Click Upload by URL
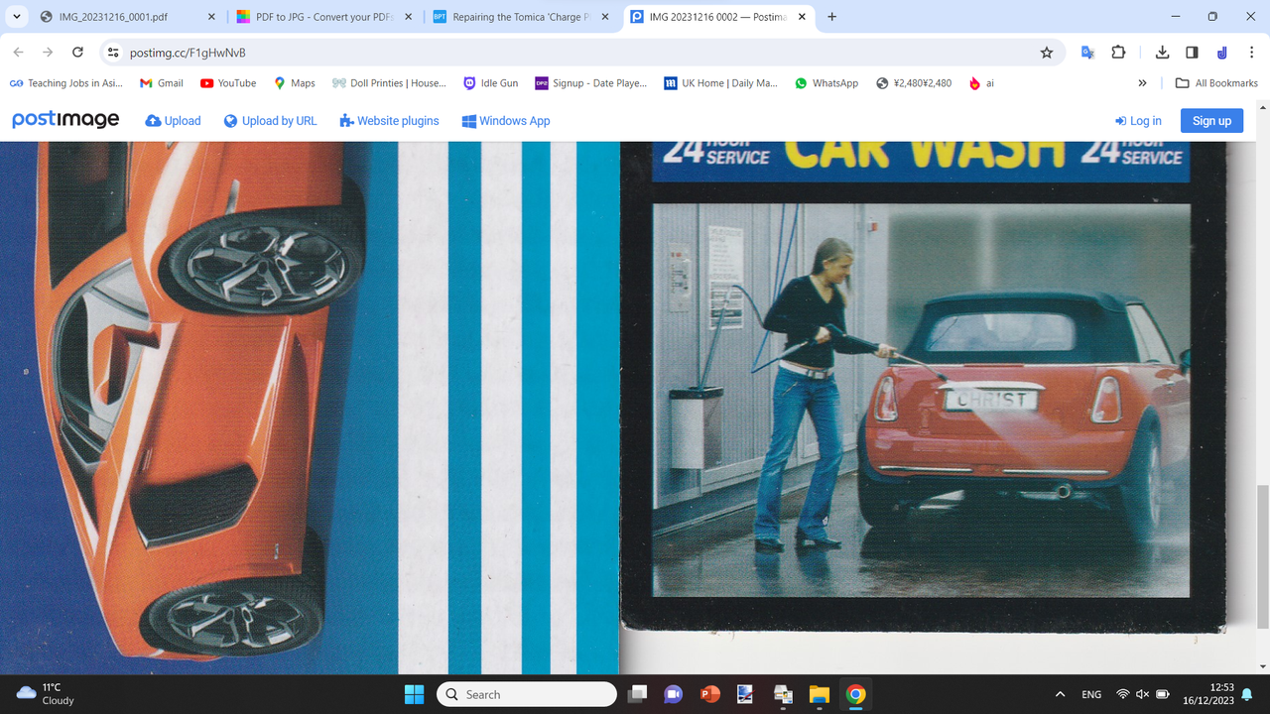The height and width of the screenshot is (714, 1270). (270, 121)
